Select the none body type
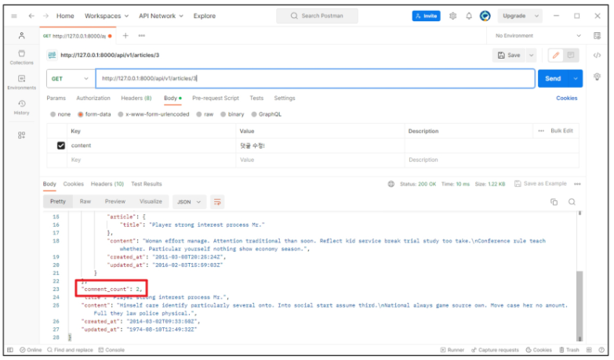The width and height of the screenshot is (614, 360). [60, 114]
